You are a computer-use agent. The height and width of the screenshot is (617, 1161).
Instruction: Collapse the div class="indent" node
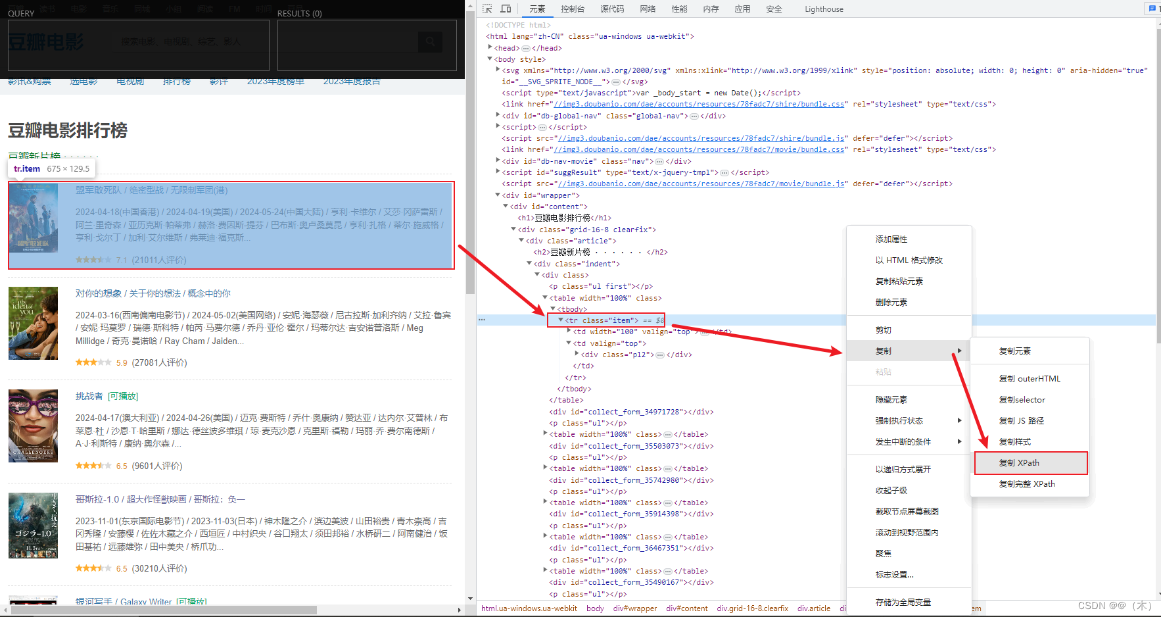pyautogui.click(x=529, y=263)
